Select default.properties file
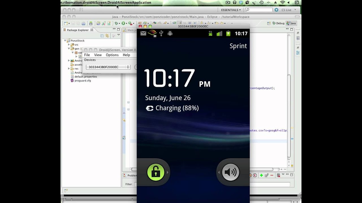The image size is (362, 203). (x=84, y=77)
